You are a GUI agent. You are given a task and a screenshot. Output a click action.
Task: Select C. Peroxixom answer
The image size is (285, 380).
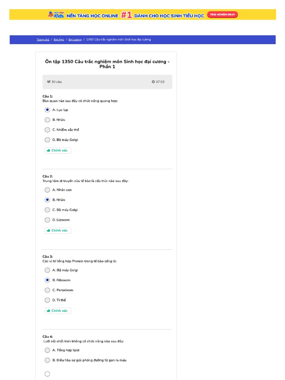[47, 290]
